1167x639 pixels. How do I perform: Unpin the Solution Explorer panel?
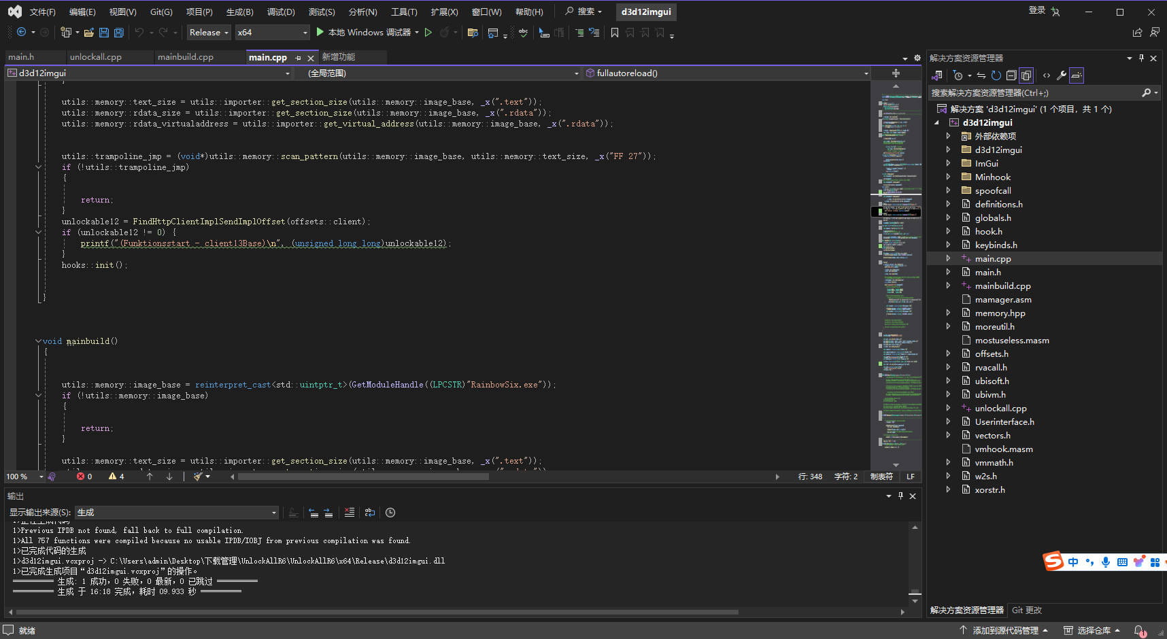pyautogui.click(x=1141, y=58)
